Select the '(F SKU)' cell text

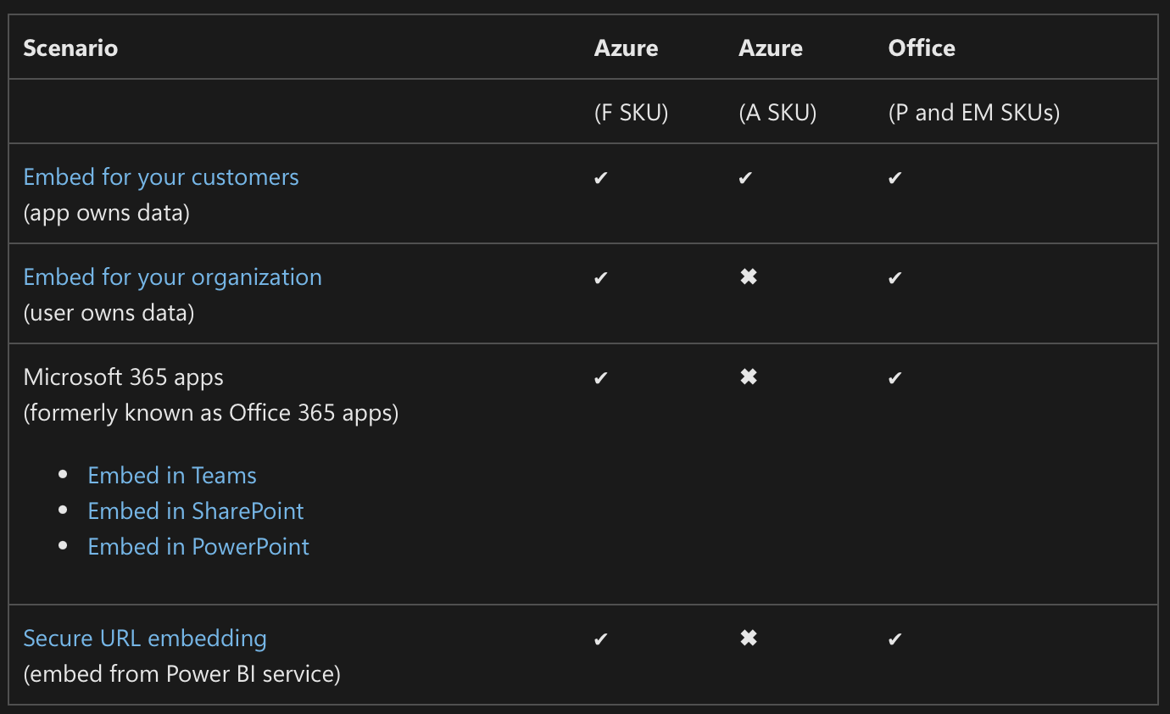tap(632, 113)
